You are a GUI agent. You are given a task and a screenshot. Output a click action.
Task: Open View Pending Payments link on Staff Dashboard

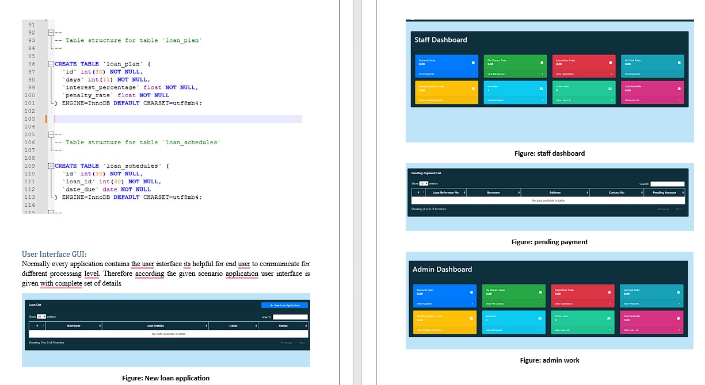pyautogui.click(x=431, y=101)
